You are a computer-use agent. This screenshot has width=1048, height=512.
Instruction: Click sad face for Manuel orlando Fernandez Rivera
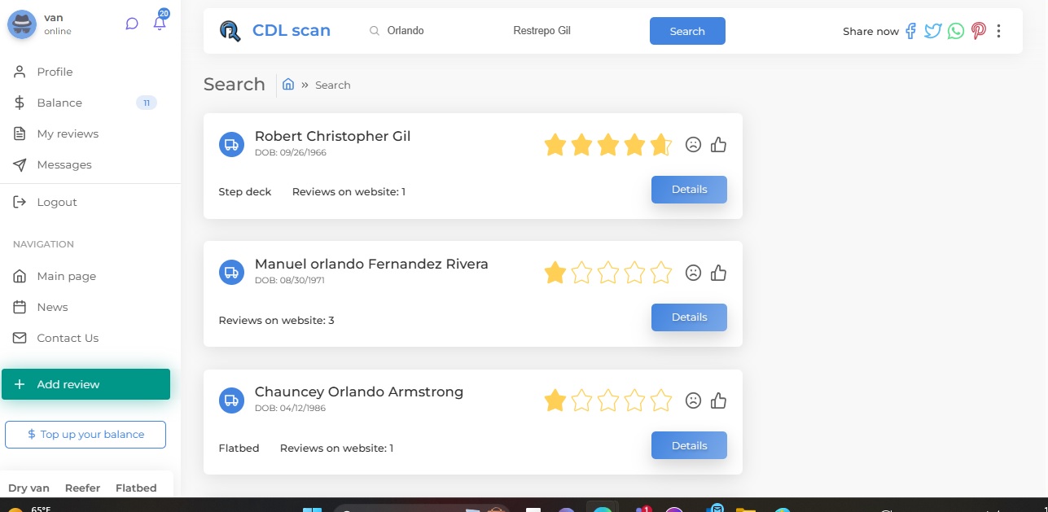[693, 273]
